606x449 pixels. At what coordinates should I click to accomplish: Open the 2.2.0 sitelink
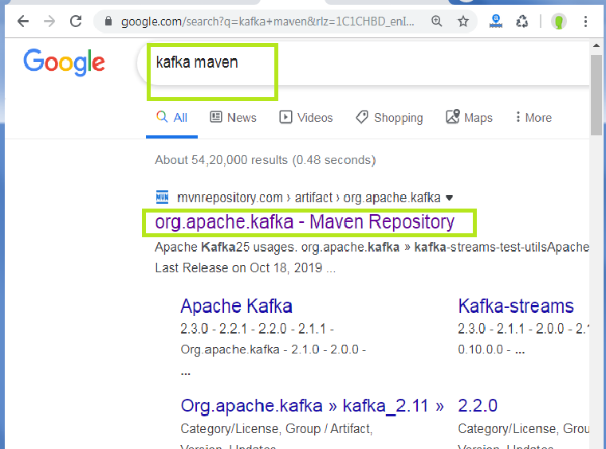point(478,406)
